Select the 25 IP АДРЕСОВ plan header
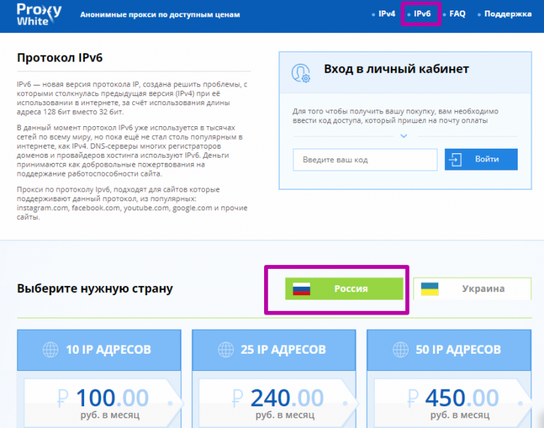This screenshot has width=544, height=428. (x=274, y=350)
